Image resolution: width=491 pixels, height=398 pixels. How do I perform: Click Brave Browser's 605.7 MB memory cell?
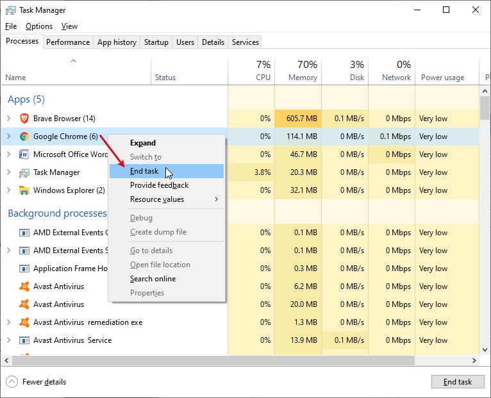pyautogui.click(x=298, y=119)
